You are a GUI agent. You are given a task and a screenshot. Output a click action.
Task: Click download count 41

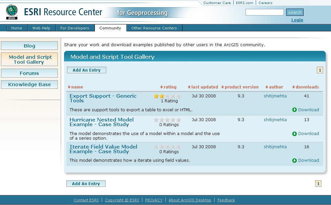[x=307, y=96]
